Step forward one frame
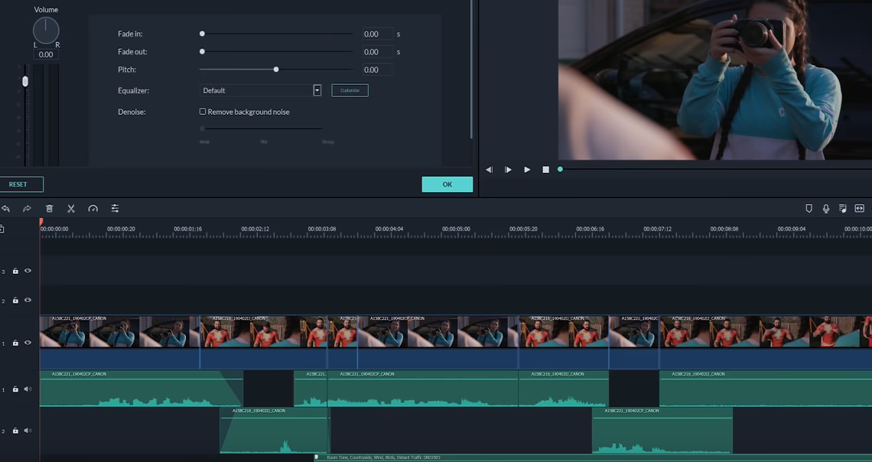The width and height of the screenshot is (872, 462). [508, 170]
